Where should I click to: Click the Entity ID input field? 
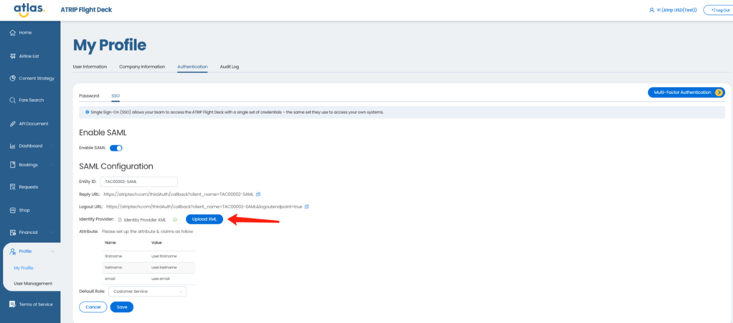pos(139,182)
